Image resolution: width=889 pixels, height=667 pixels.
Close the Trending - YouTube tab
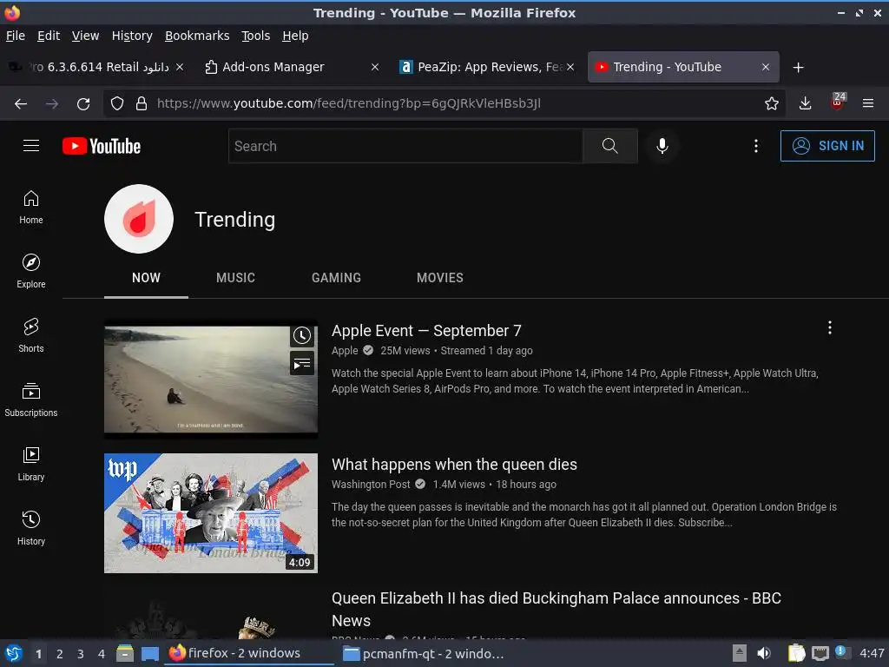coord(766,67)
